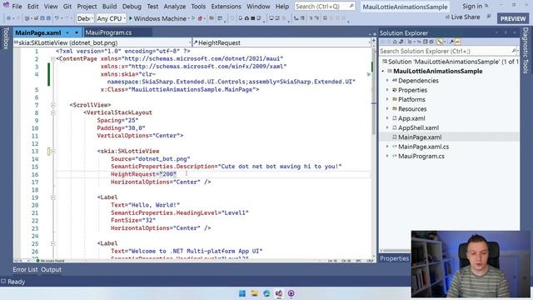Click the Source="dotnet_bot.png" code line

point(150,159)
